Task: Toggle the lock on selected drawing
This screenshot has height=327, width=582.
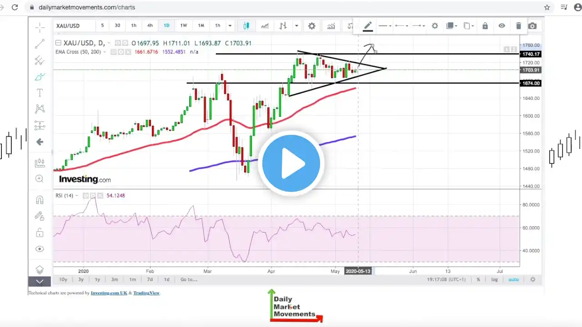Action: point(485,26)
